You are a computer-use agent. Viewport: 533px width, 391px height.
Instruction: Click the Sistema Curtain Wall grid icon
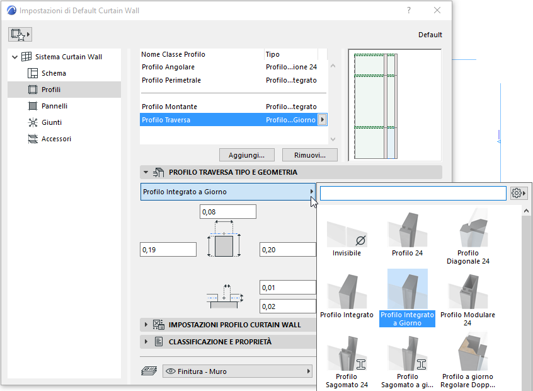point(26,57)
